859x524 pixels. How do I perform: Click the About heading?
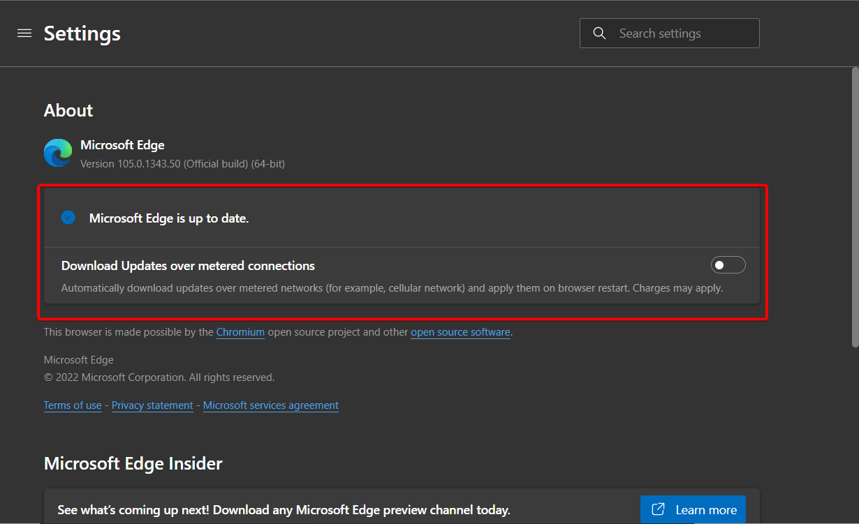pos(68,110)
